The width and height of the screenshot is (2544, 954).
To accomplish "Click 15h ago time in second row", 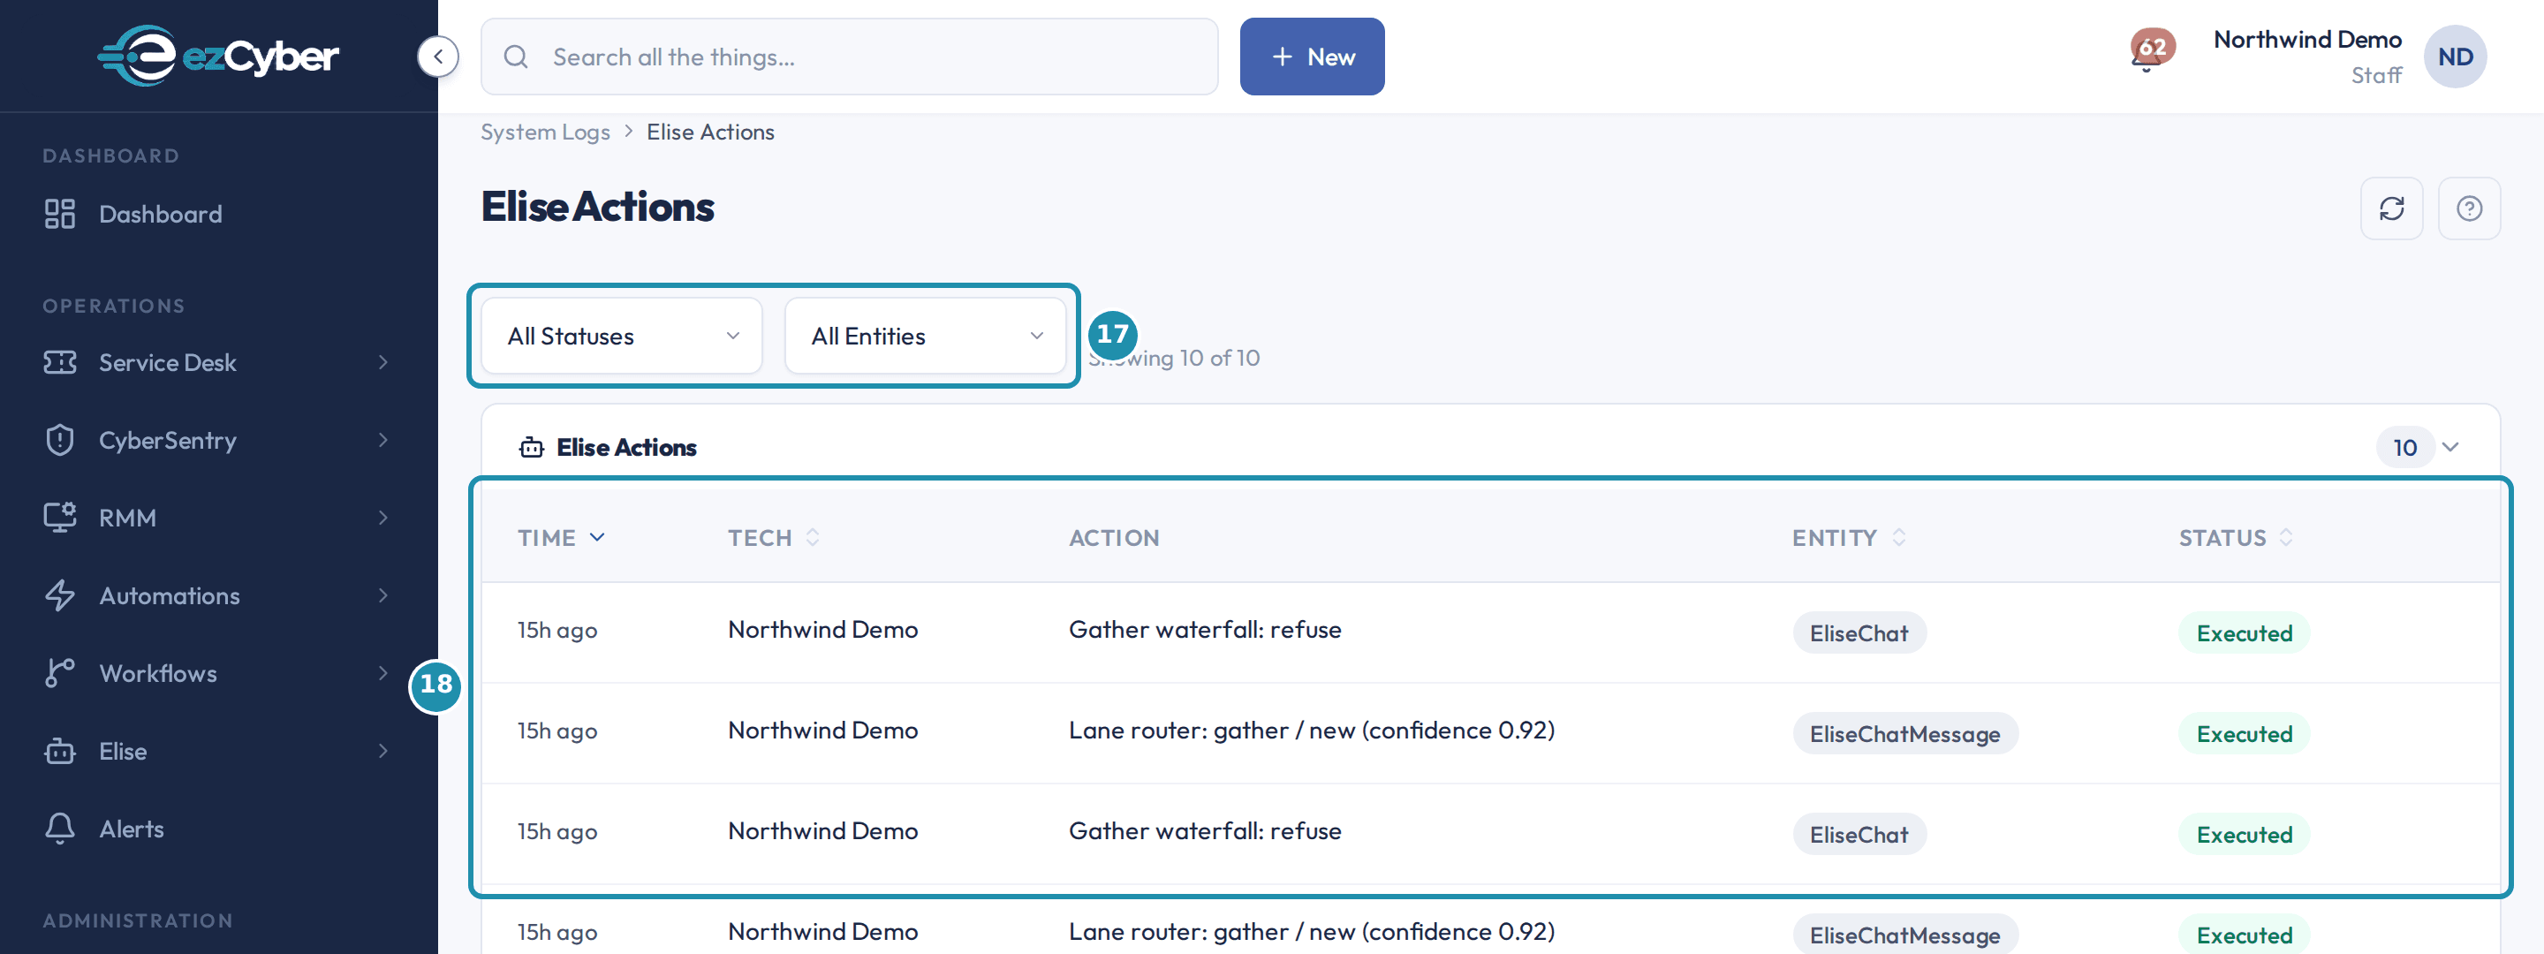I will click(557, 731).
